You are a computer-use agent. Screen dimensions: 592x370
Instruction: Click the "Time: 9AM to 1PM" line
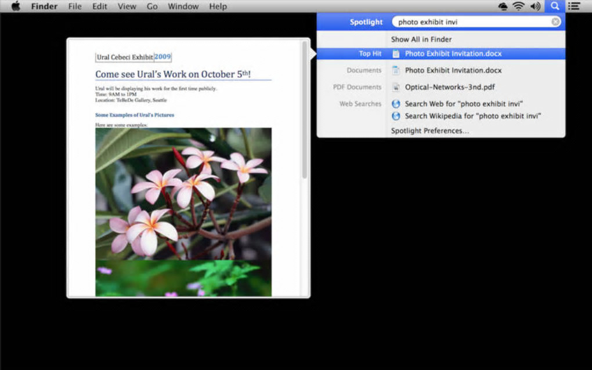point(115,95)
